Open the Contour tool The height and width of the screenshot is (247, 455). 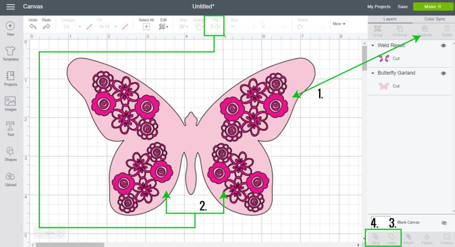pyautogui.click(x=447, y=239)
